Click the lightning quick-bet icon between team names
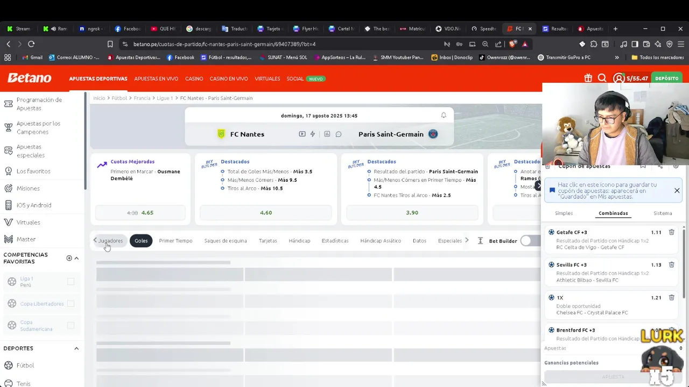 click(312, 134)
